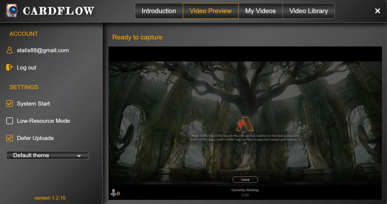Open the My Videos tab
This screenshot has width=387, height=204.
click(260, 11)
